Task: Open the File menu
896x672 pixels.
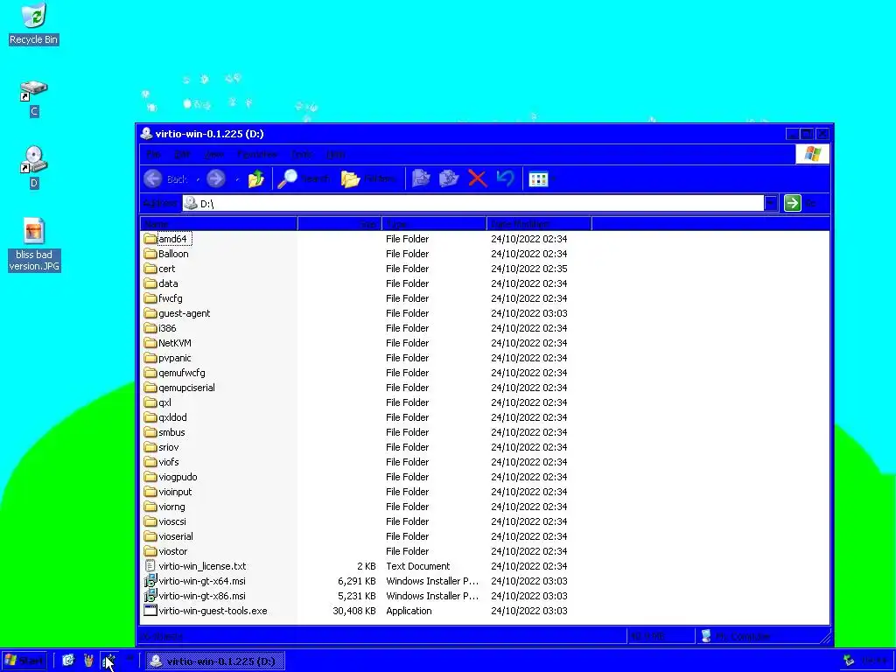Action: (154, 154)
